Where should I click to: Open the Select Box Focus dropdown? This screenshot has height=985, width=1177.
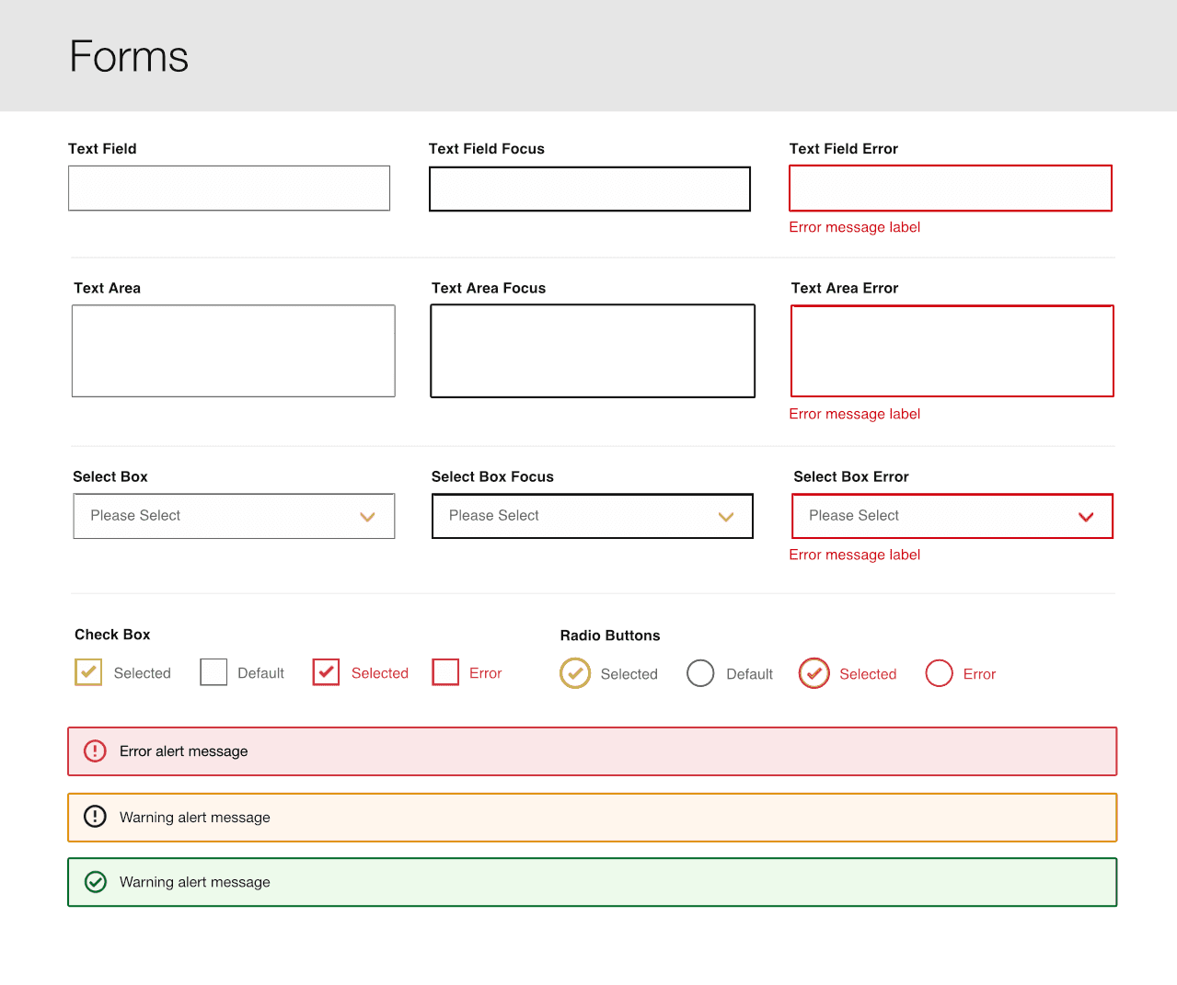click(x=593, y=516)
